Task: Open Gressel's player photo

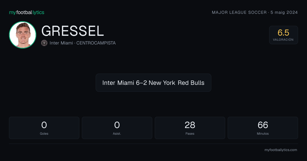Action: pyautogui.click(x=23, y=35)
